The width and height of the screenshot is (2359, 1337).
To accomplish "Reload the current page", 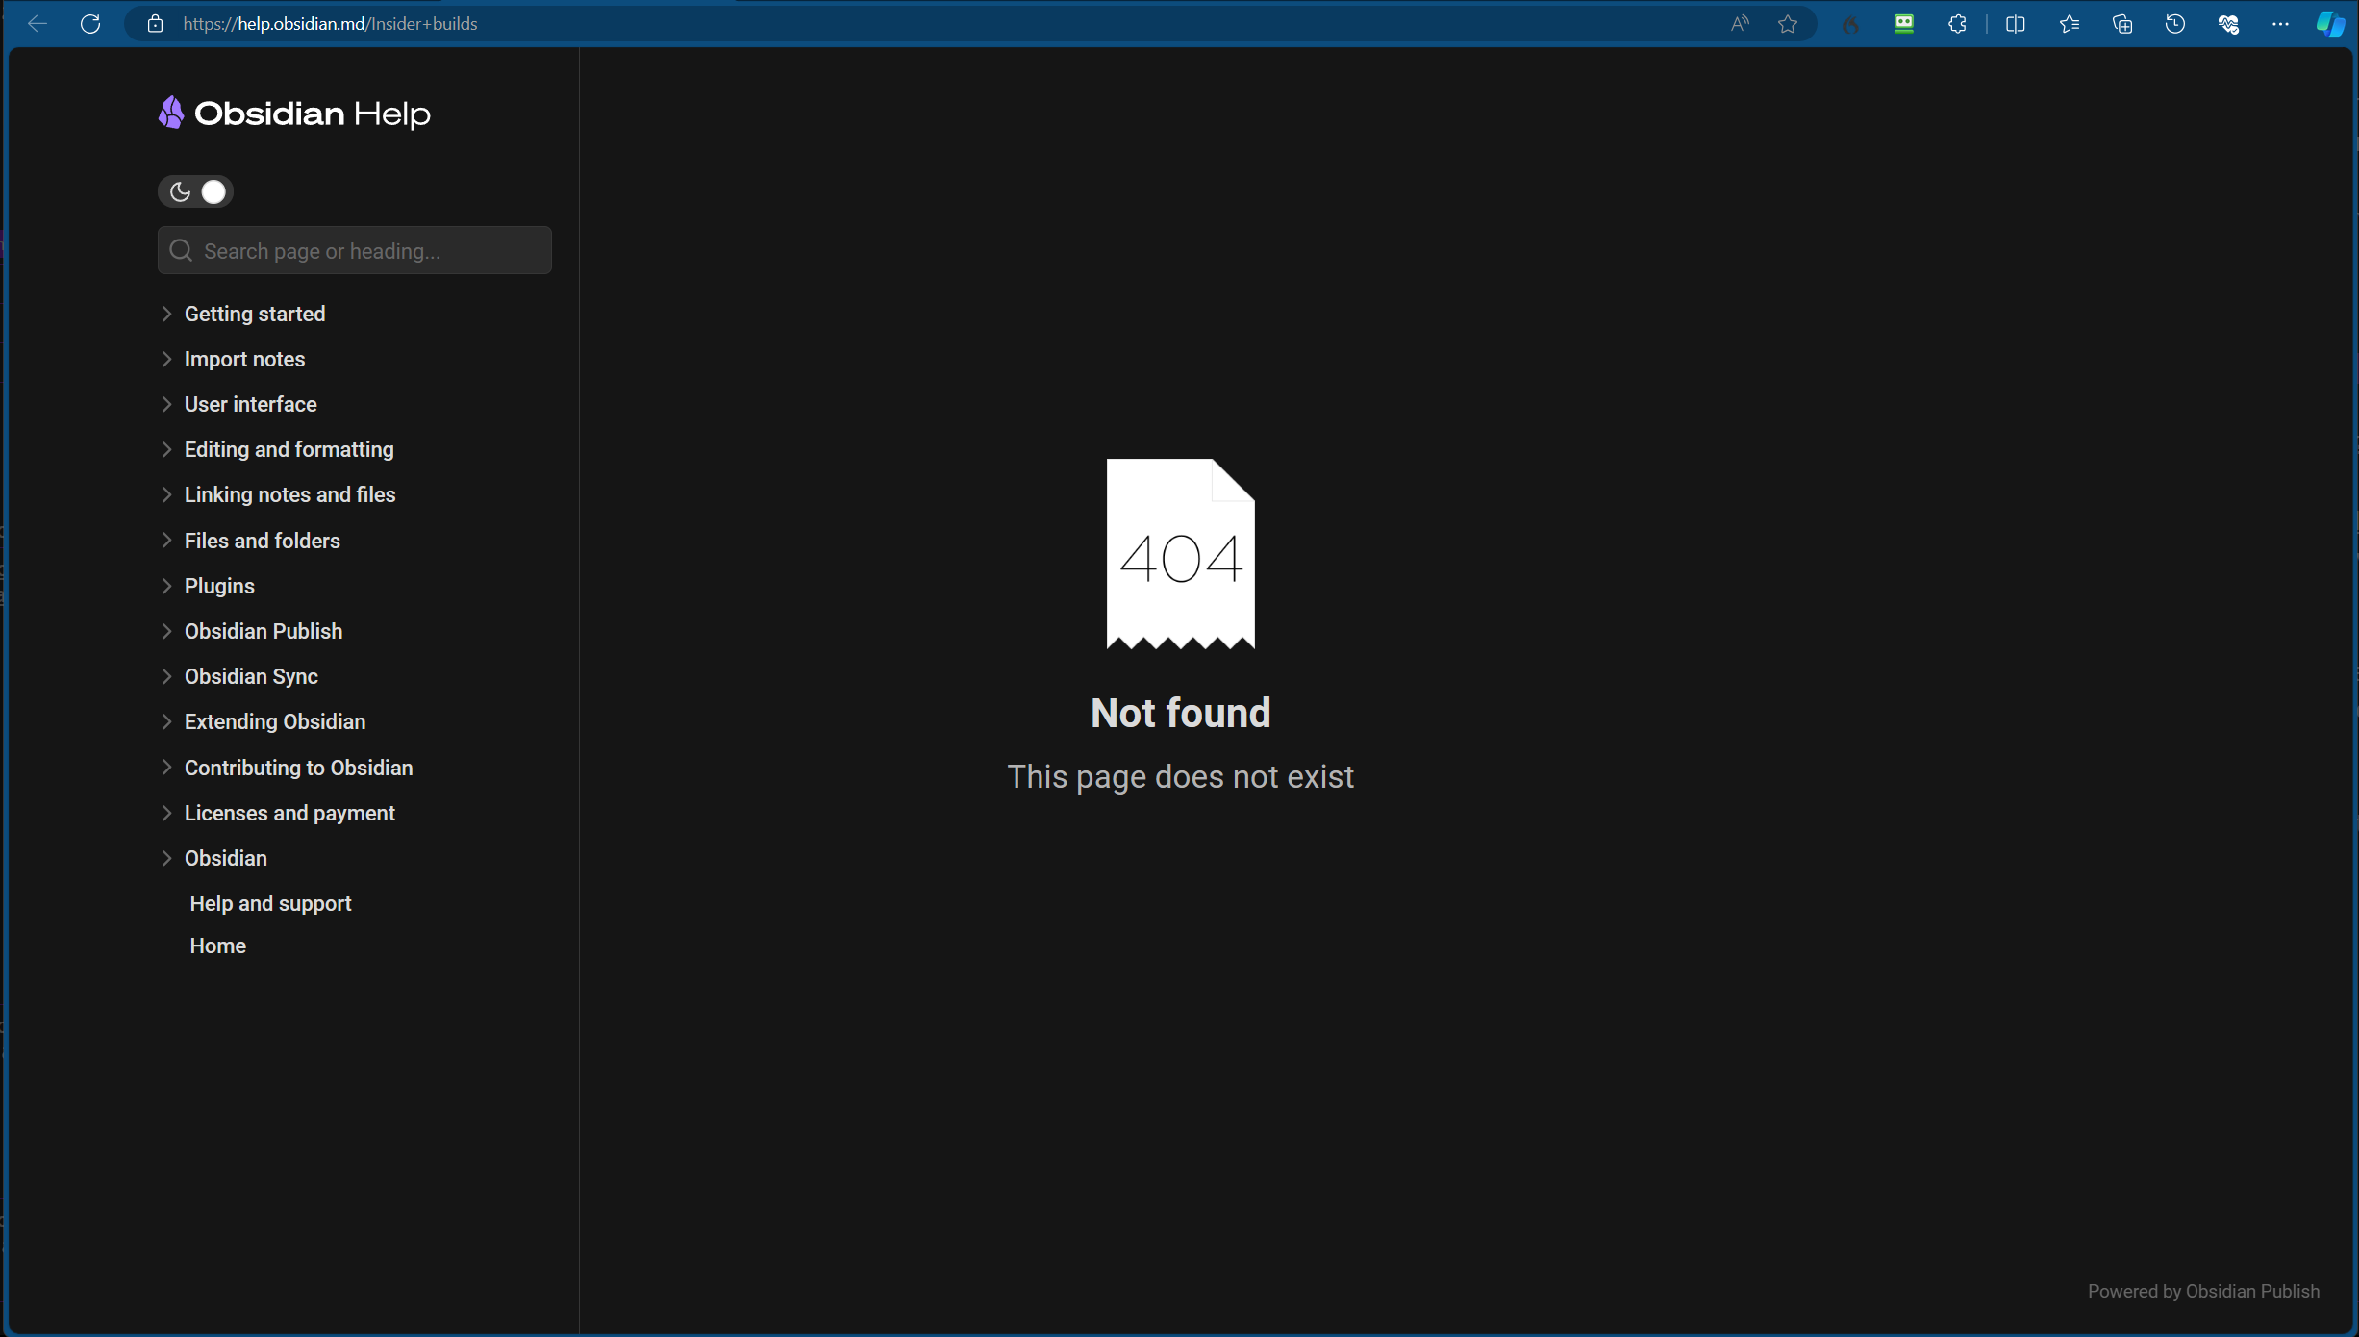I will click(x=90, y=24).
